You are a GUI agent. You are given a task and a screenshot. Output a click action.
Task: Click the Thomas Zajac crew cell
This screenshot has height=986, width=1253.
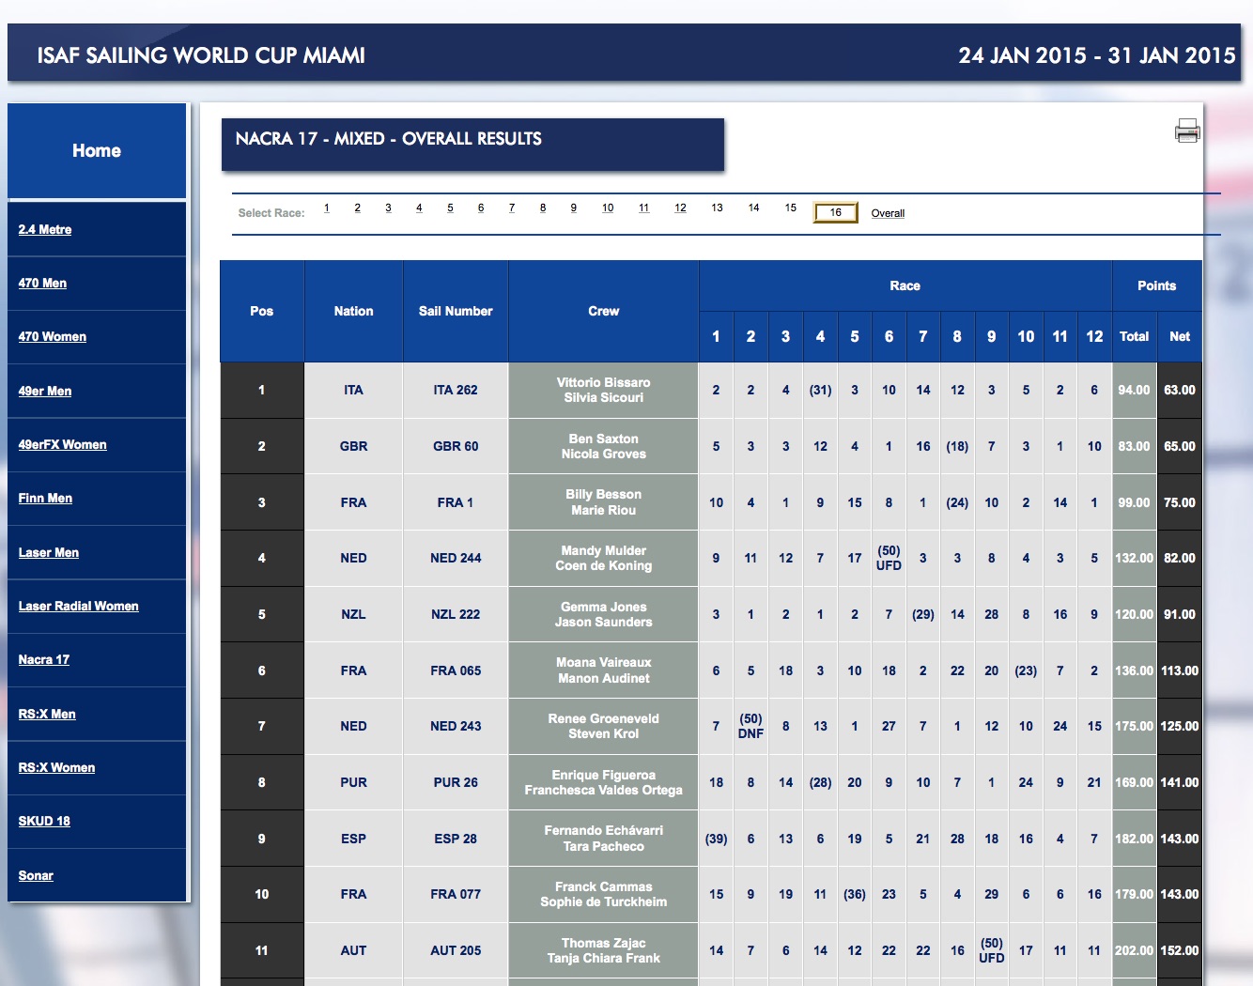tap(604, 950)
